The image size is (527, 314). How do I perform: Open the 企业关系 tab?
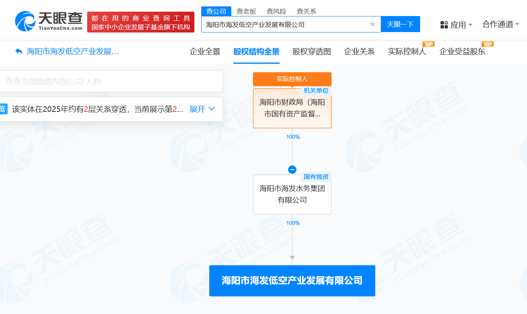point(360,51)
